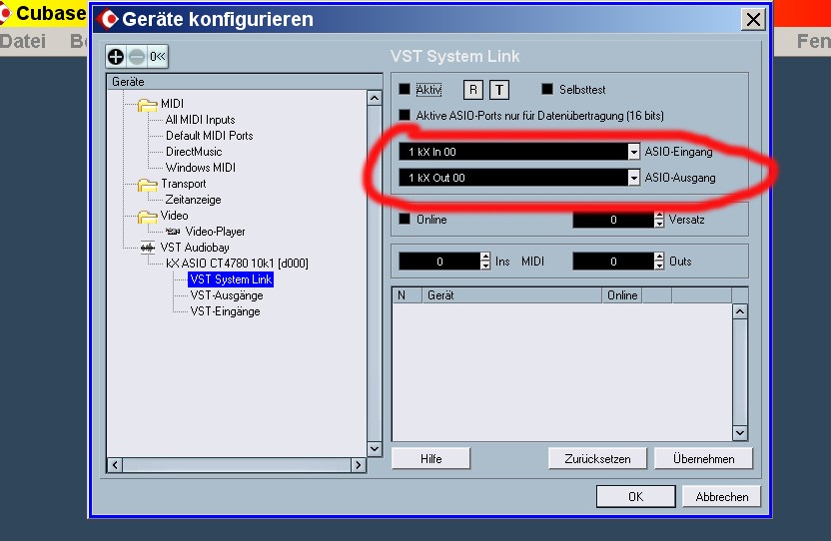This screenshot has height=541, width=831.
Task: Select the MIDI folder icon
Action: [148, 105]
